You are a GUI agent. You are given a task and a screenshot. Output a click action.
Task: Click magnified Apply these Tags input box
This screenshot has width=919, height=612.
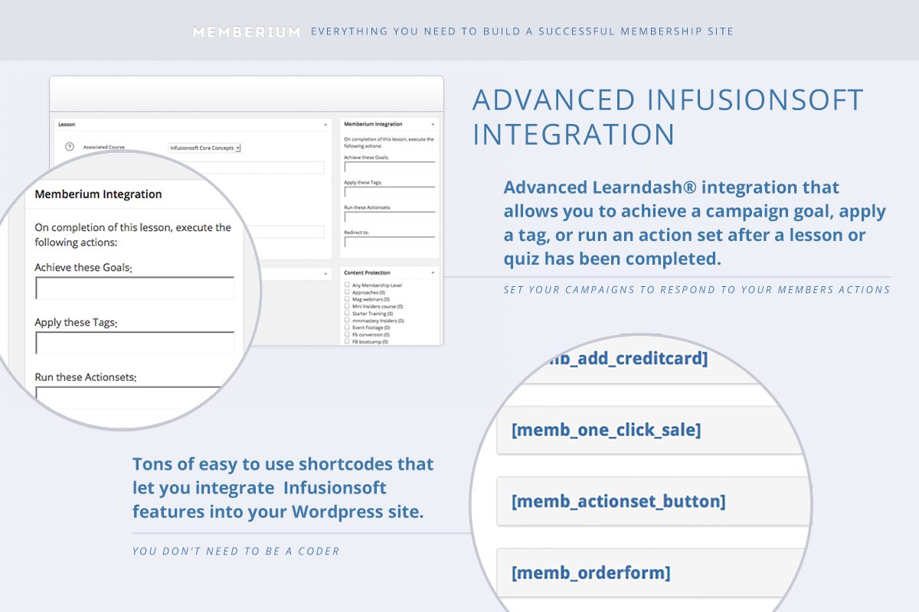click(x=135, y=343)
